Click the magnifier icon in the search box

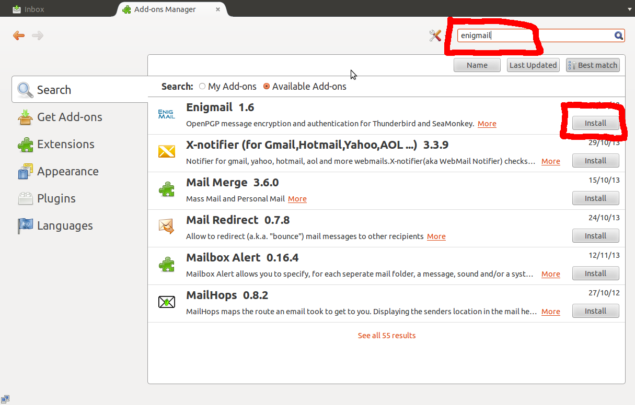(618, 35)
